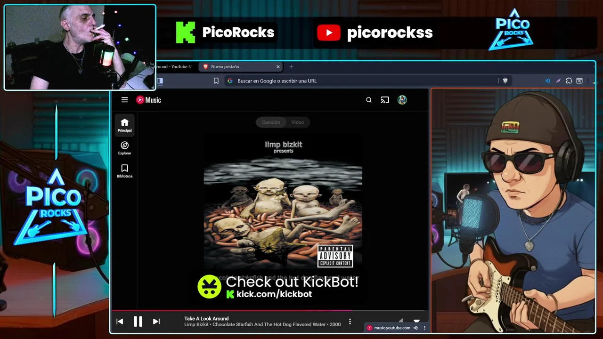Pause the current song
603x339 pixels.
pos(138,322)
